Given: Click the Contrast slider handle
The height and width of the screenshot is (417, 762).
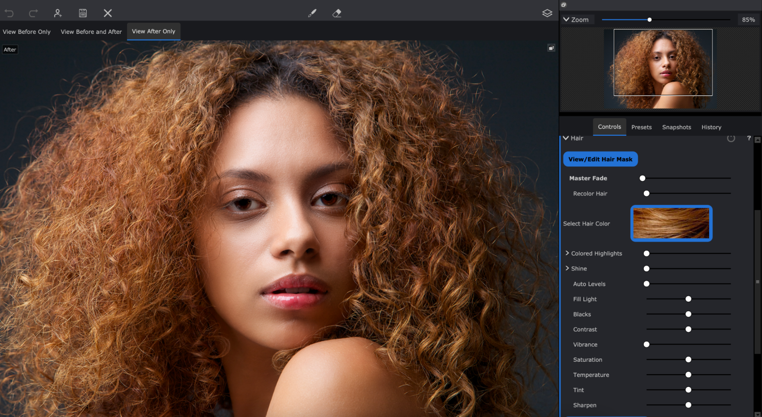Looking at the screenshot, I should pyautogui.click(x=688, y=329).
